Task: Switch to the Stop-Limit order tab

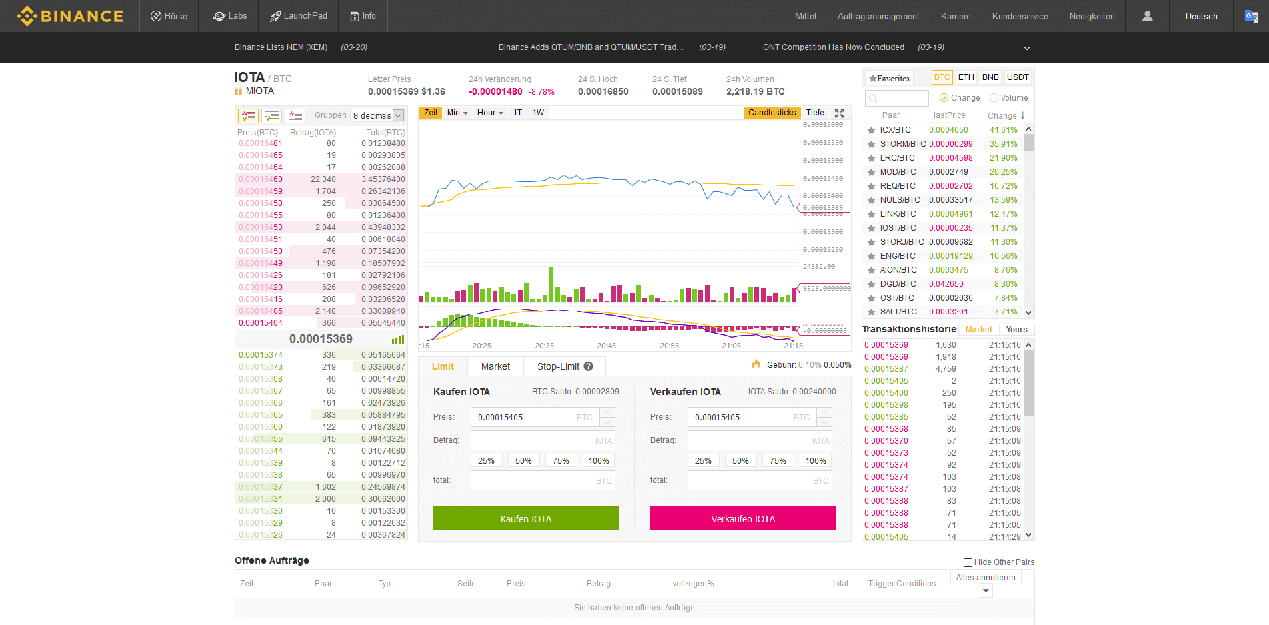Action: pyautogui.click(x=559, y=366)
